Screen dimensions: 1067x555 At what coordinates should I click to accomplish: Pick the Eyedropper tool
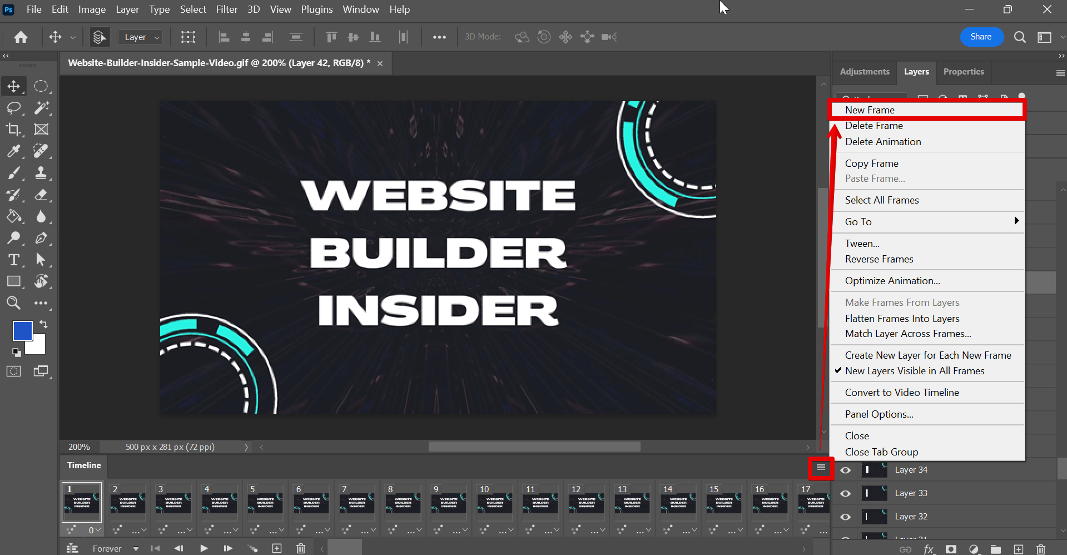13,151
